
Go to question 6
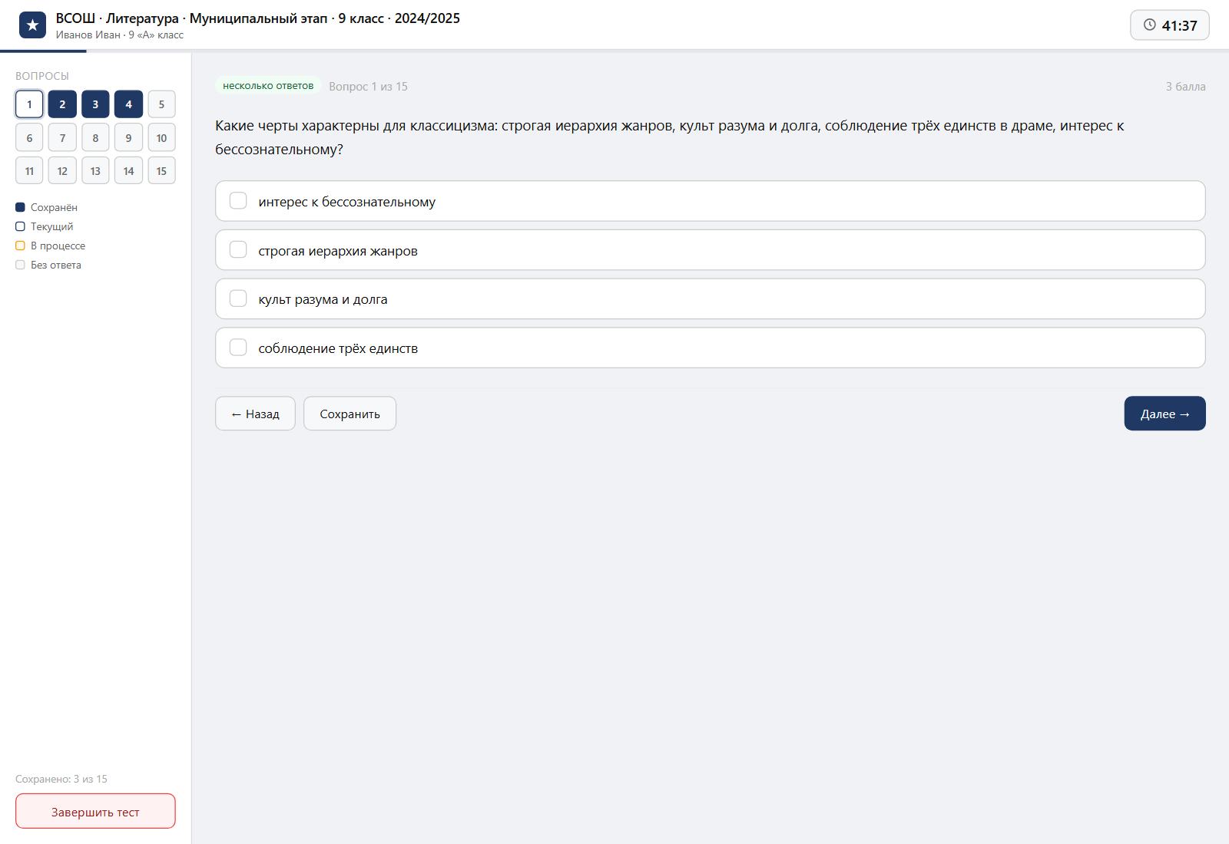point(29,137)
